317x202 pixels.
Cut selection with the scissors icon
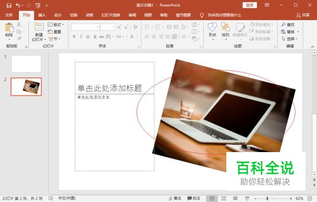pos(19,24)
